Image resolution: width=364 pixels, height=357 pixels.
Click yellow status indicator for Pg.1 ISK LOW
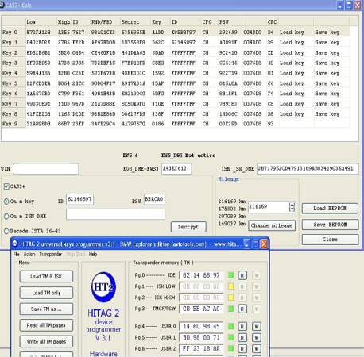pos(231,286)
